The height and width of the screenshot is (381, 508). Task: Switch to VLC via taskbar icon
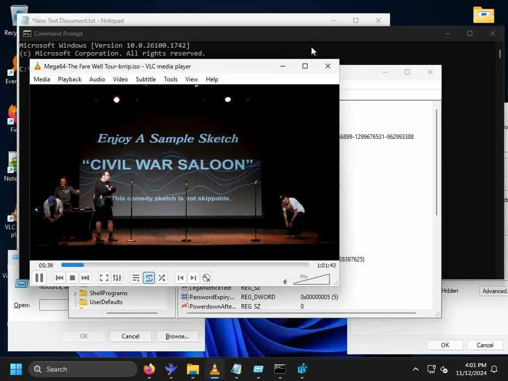coord(214,369)
